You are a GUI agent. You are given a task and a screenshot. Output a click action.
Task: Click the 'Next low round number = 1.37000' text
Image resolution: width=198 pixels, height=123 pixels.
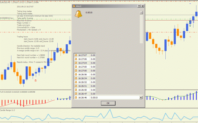point(31,58)
